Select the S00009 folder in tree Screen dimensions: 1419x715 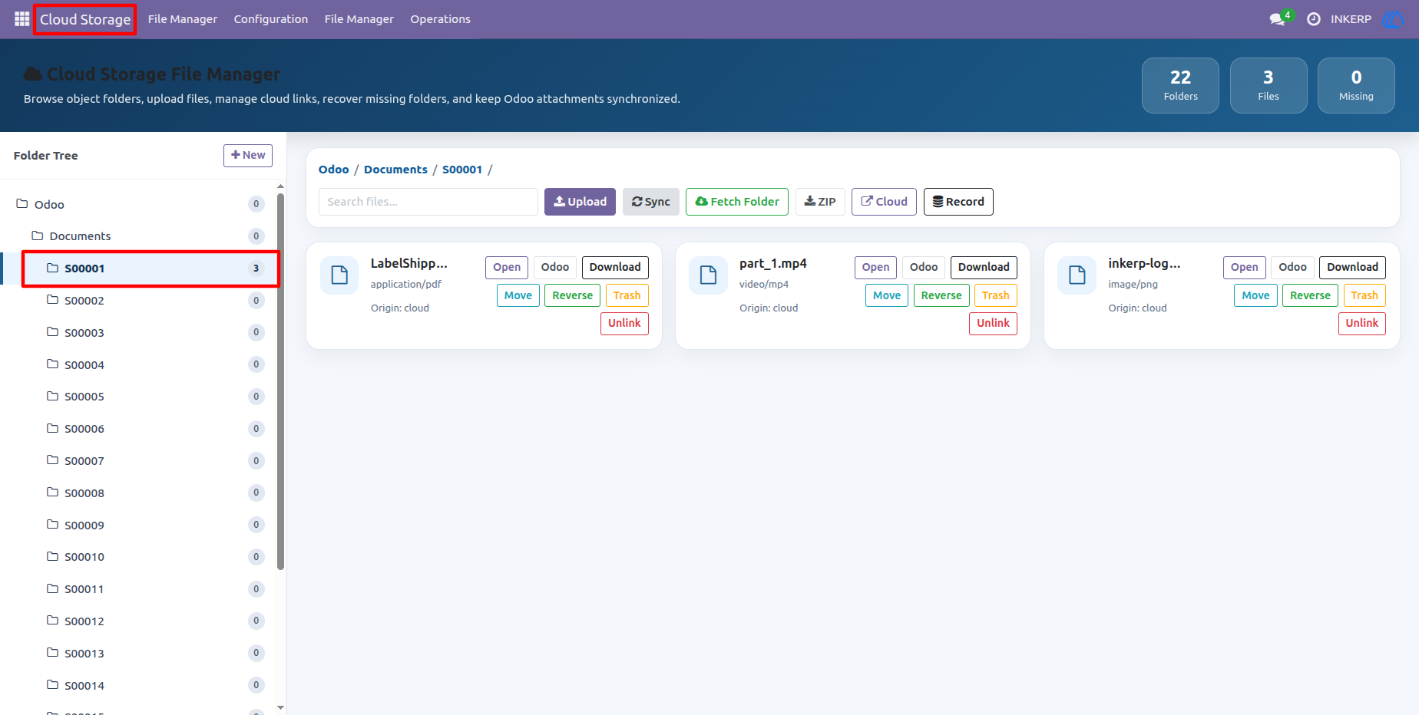pyautogui.click(x=138, y=525)
